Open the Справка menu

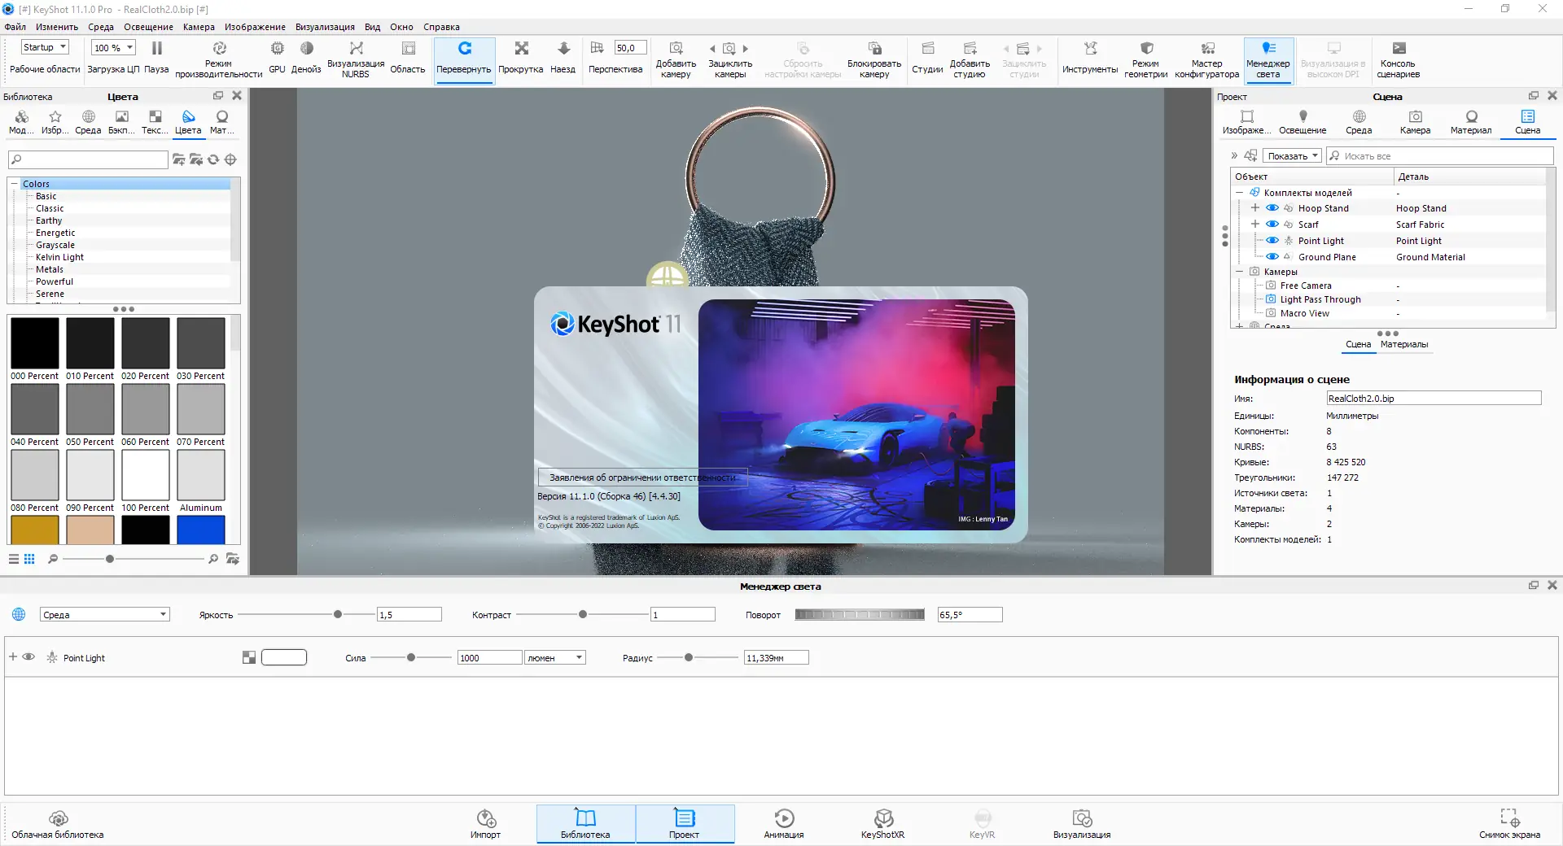(x=441, y=27)
